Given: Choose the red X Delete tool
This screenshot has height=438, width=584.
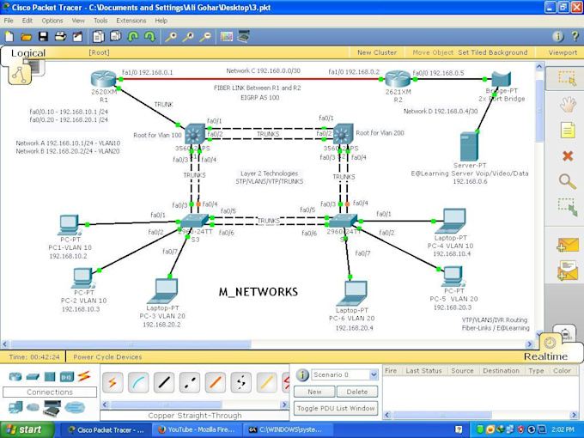Looking at the screenshot, I should click(x=567, y=155).
